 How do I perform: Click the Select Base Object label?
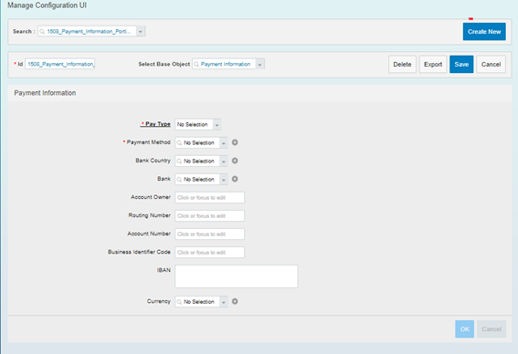coord(164,64)
